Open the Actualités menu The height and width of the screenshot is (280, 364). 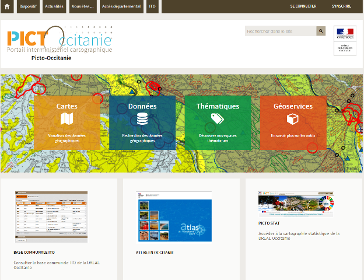(54, 6)
